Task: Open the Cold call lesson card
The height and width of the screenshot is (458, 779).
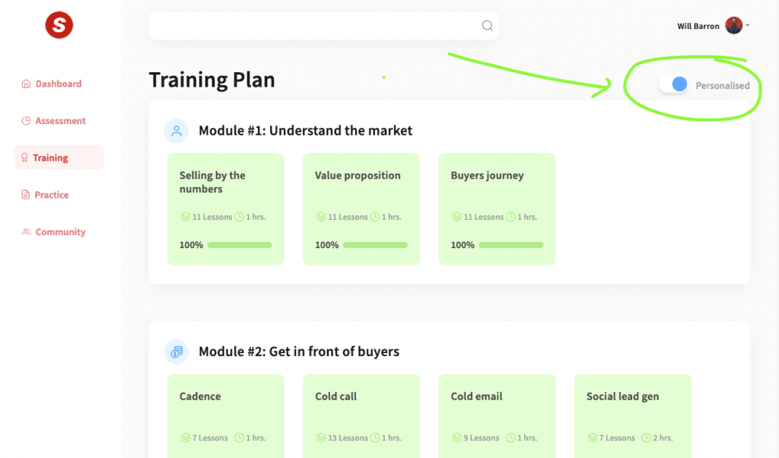Action: (361, 415)
